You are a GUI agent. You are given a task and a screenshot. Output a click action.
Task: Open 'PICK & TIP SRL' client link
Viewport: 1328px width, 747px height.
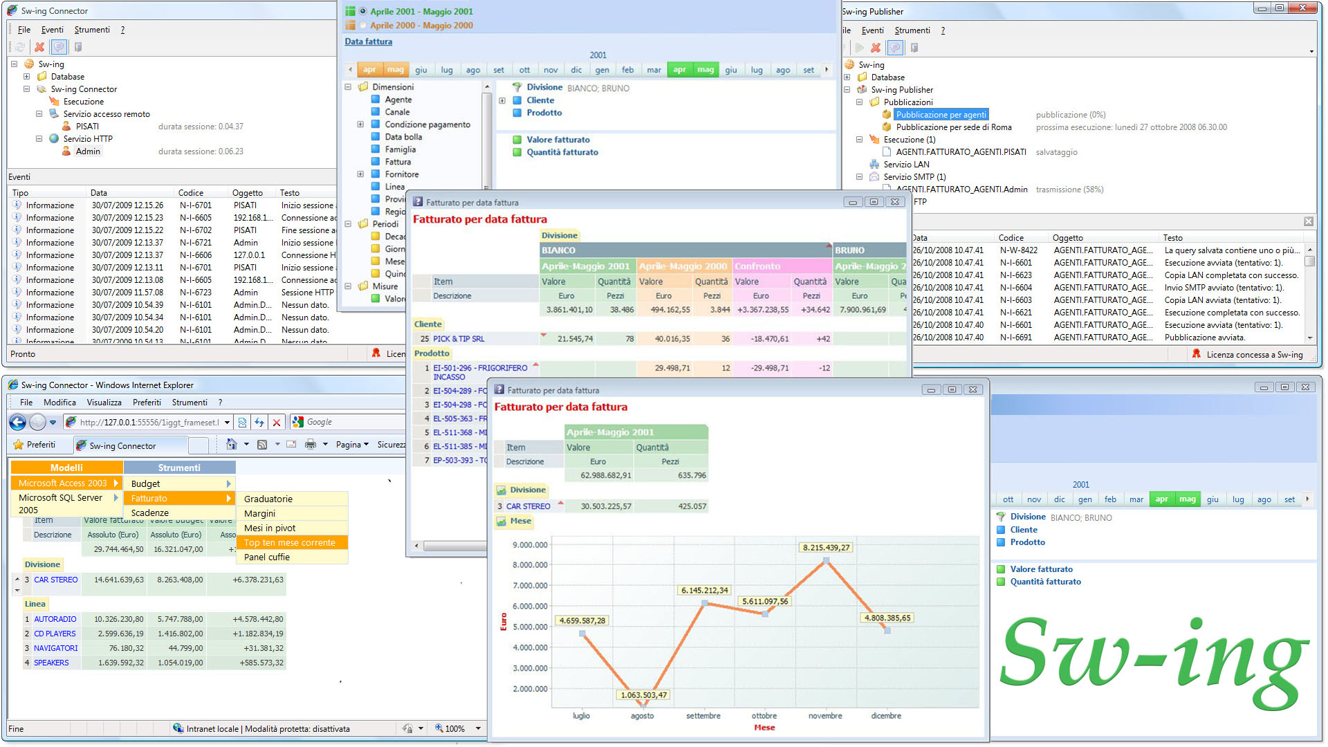pyautogui.click(x=459, y=339)
